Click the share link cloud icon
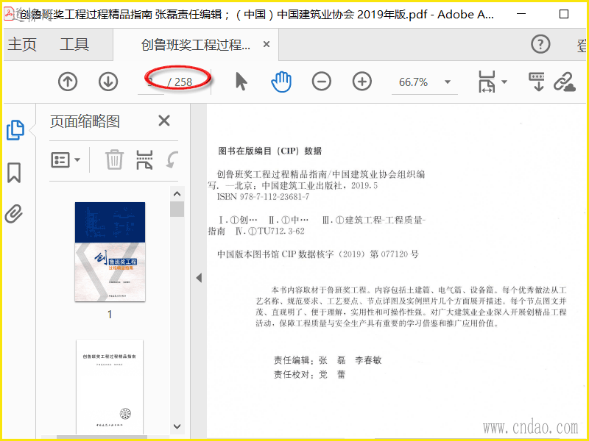 (565, 82)
